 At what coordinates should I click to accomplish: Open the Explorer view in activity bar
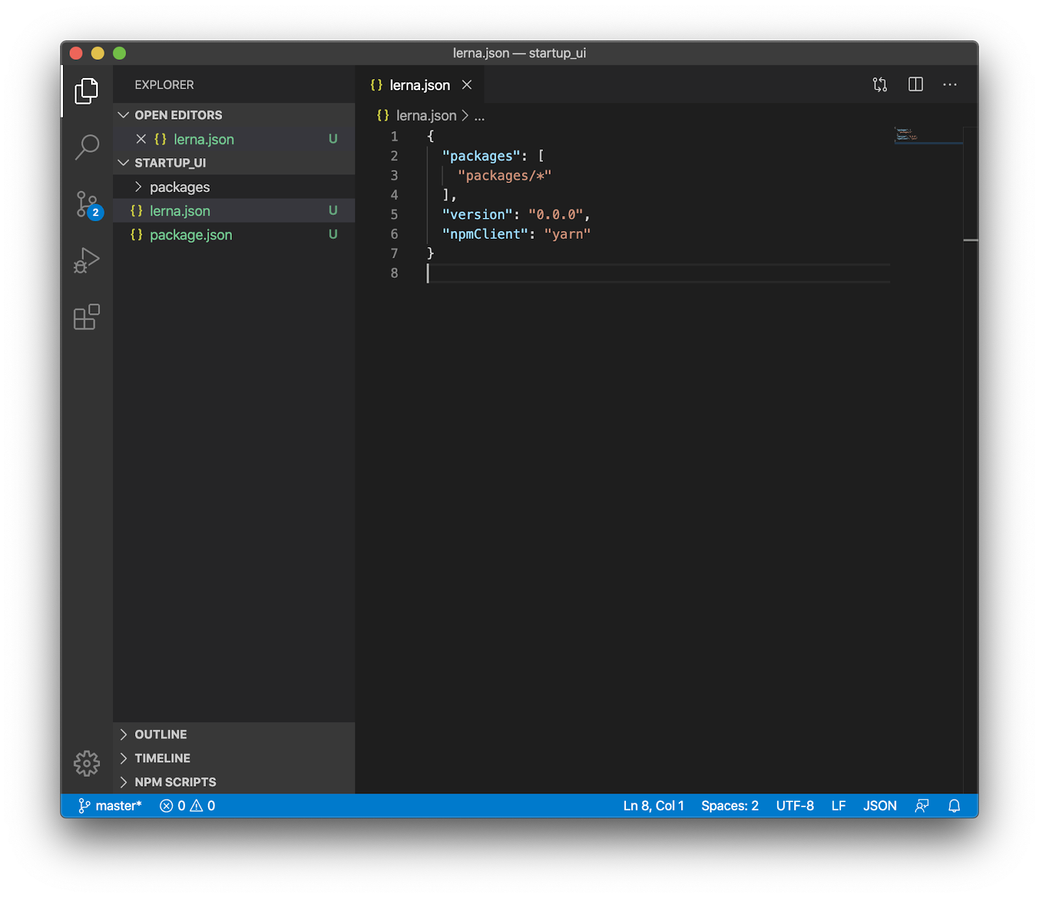86,91
